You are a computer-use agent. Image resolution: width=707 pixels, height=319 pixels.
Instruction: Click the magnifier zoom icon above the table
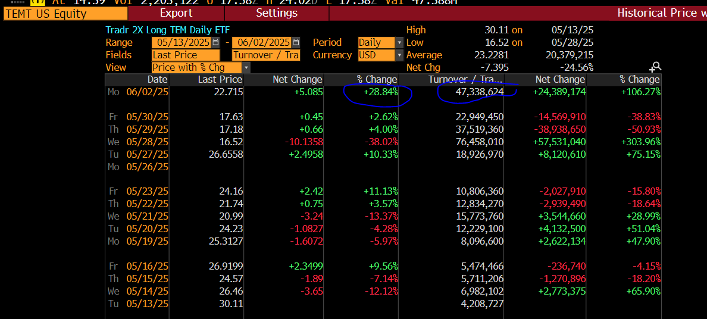[x=655, y=67]
